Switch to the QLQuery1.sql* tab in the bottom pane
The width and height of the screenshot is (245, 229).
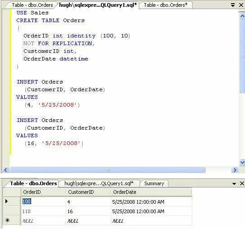[99, 183]
